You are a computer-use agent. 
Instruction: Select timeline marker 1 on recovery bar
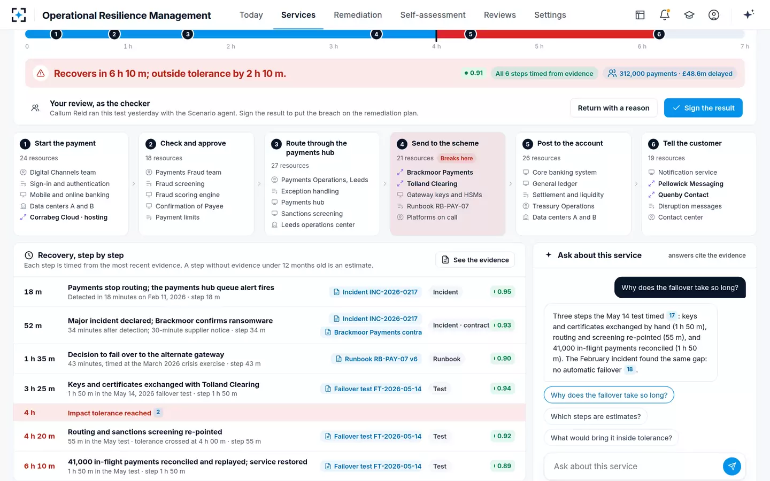pyautogui.click(x=56, y=34)
